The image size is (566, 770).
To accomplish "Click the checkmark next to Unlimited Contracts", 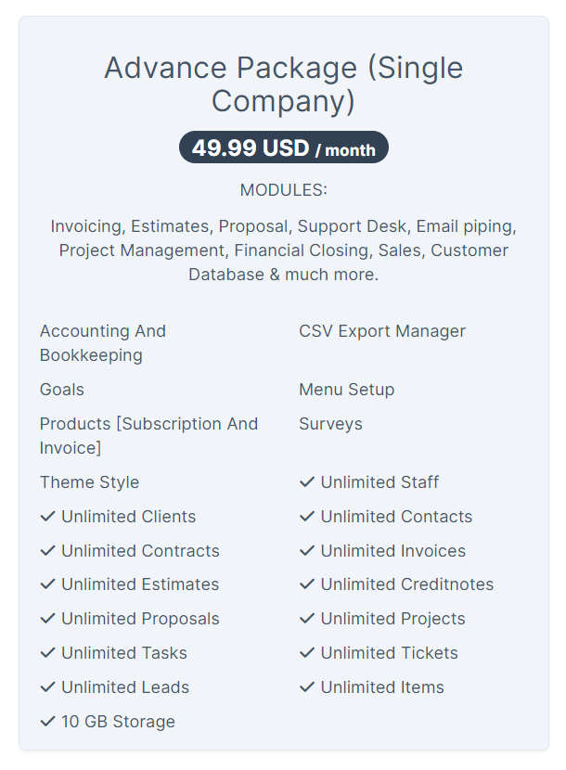I will pos(47,551).
